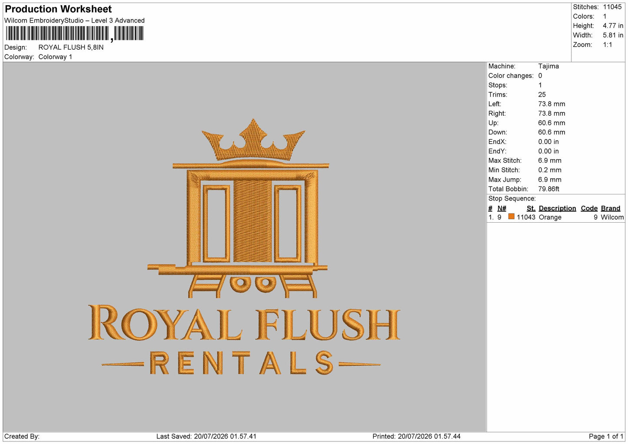
Task: Click the Zoom value 1:1
Action: [607, 45]
